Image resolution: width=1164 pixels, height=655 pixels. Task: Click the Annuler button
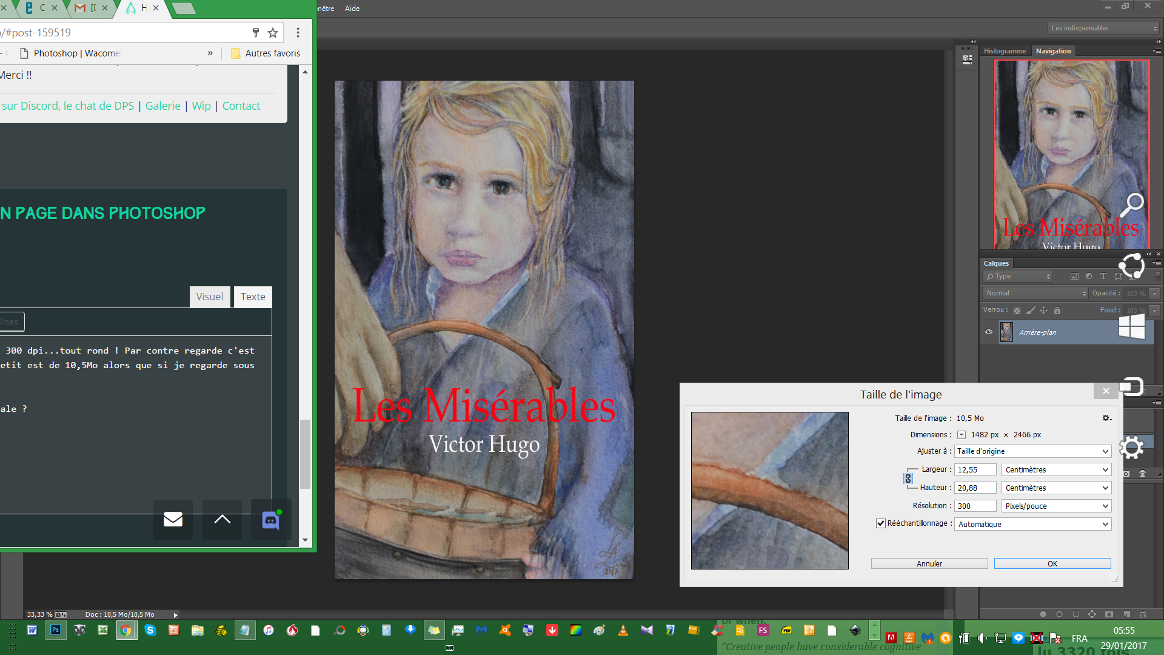click(929, 563)
